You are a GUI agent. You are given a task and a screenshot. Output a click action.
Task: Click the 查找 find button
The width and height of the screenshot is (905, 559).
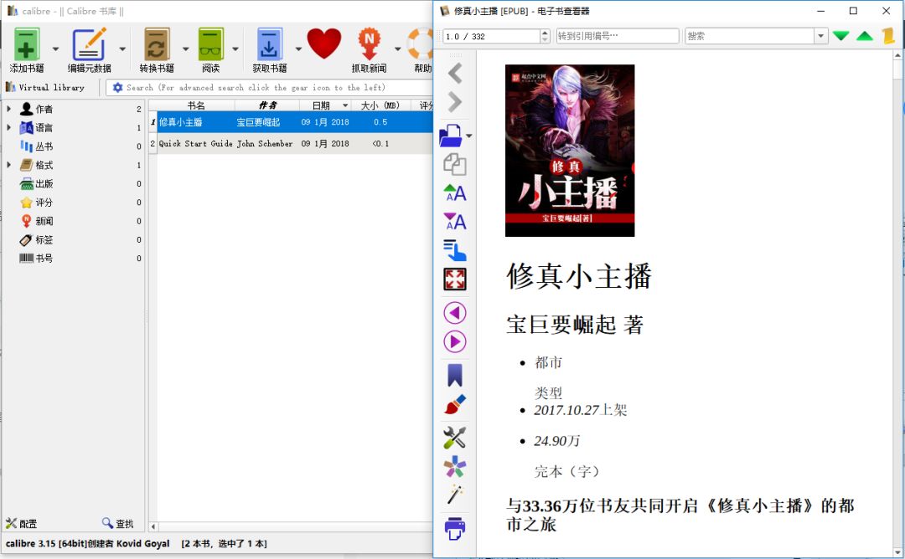(118, 523)
